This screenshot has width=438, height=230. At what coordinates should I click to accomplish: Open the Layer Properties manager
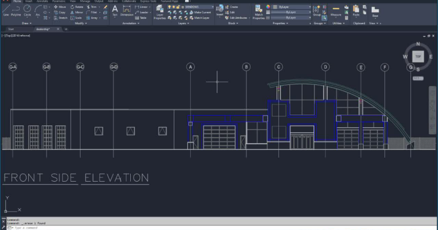click(160, 12)
